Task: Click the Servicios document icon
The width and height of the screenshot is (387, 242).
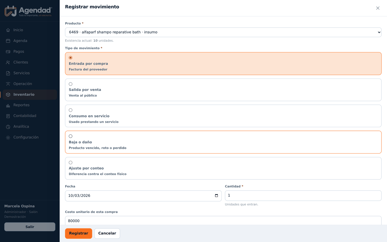Action: [8, 73]
